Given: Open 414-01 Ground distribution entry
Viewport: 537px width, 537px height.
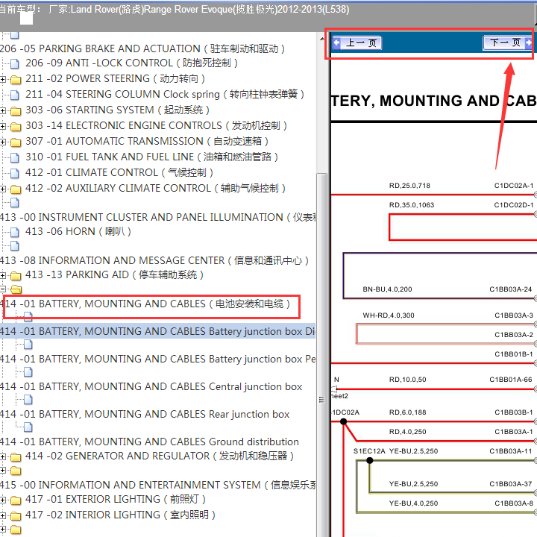Looking at the screenshot, I should coord(149,442).
